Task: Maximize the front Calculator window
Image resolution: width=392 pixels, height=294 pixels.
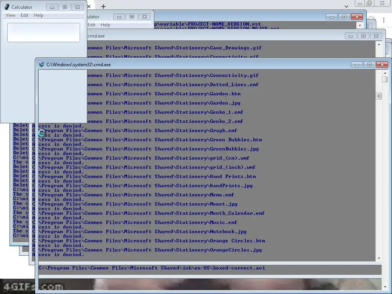Action: 65,7
